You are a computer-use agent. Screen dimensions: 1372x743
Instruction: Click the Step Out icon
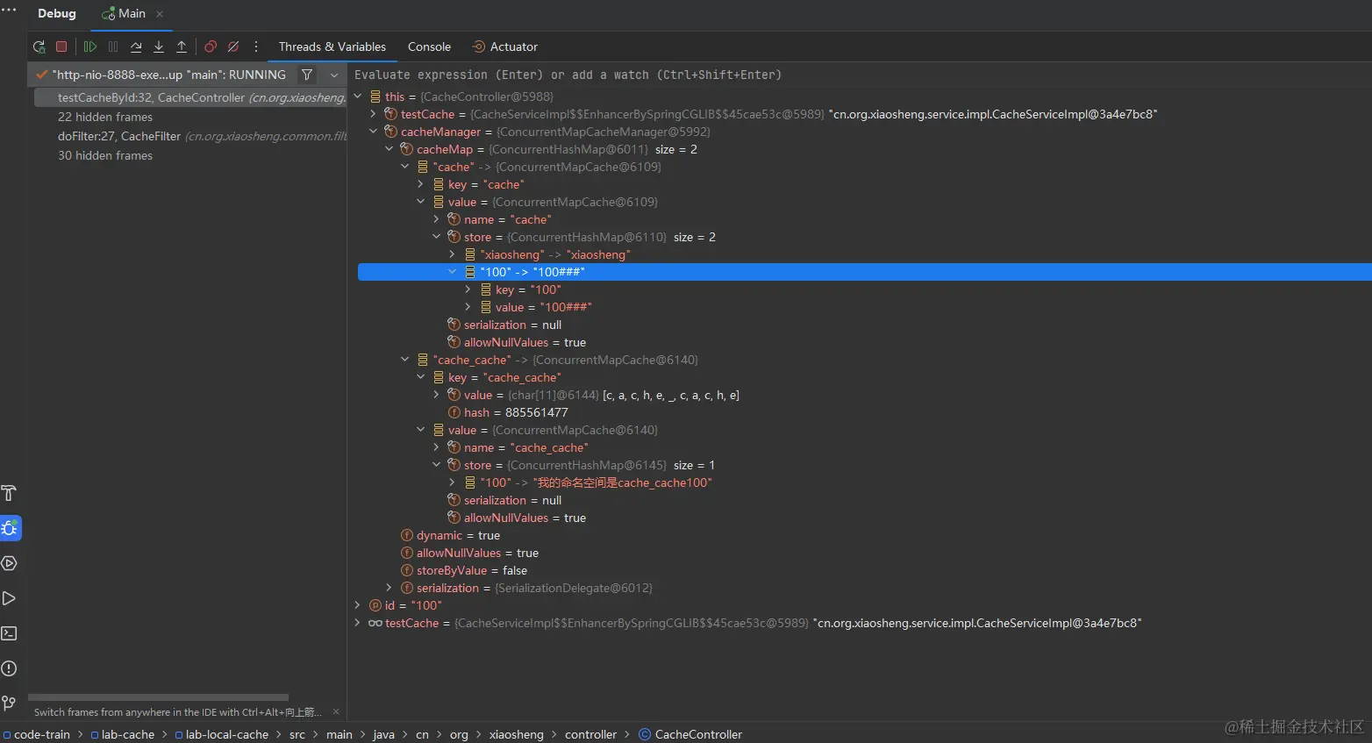click(182, 46)
